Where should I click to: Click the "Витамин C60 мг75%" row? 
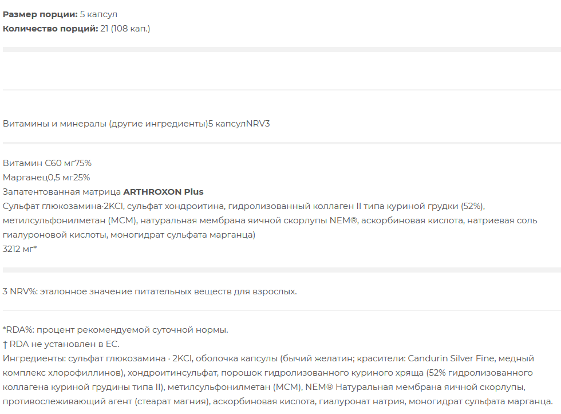pyautogui.click(x=47, y=163)
